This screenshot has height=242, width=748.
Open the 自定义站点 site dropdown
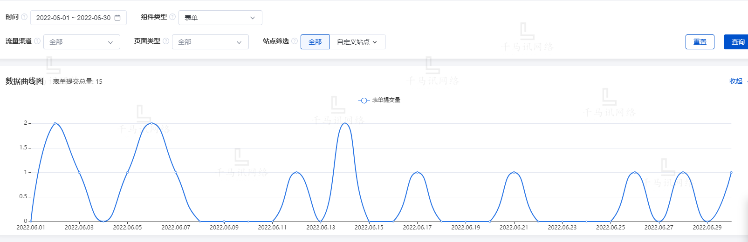[x=357, y=42]
